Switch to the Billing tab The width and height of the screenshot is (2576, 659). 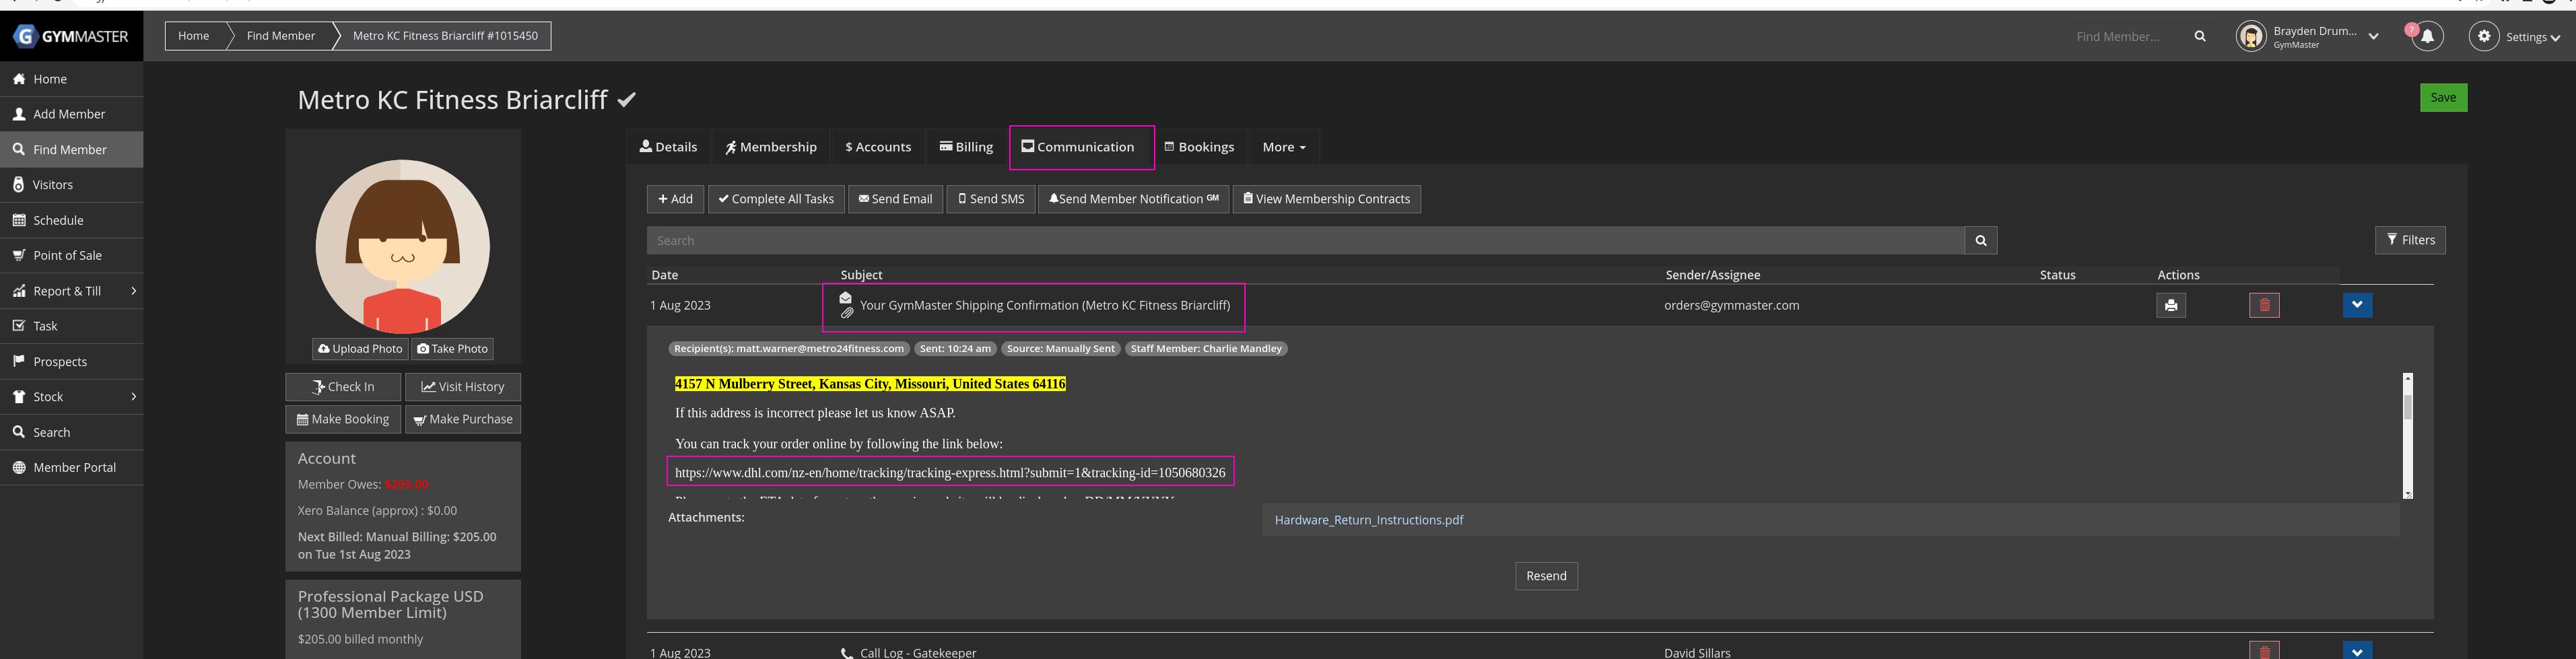tap(966, 147)
